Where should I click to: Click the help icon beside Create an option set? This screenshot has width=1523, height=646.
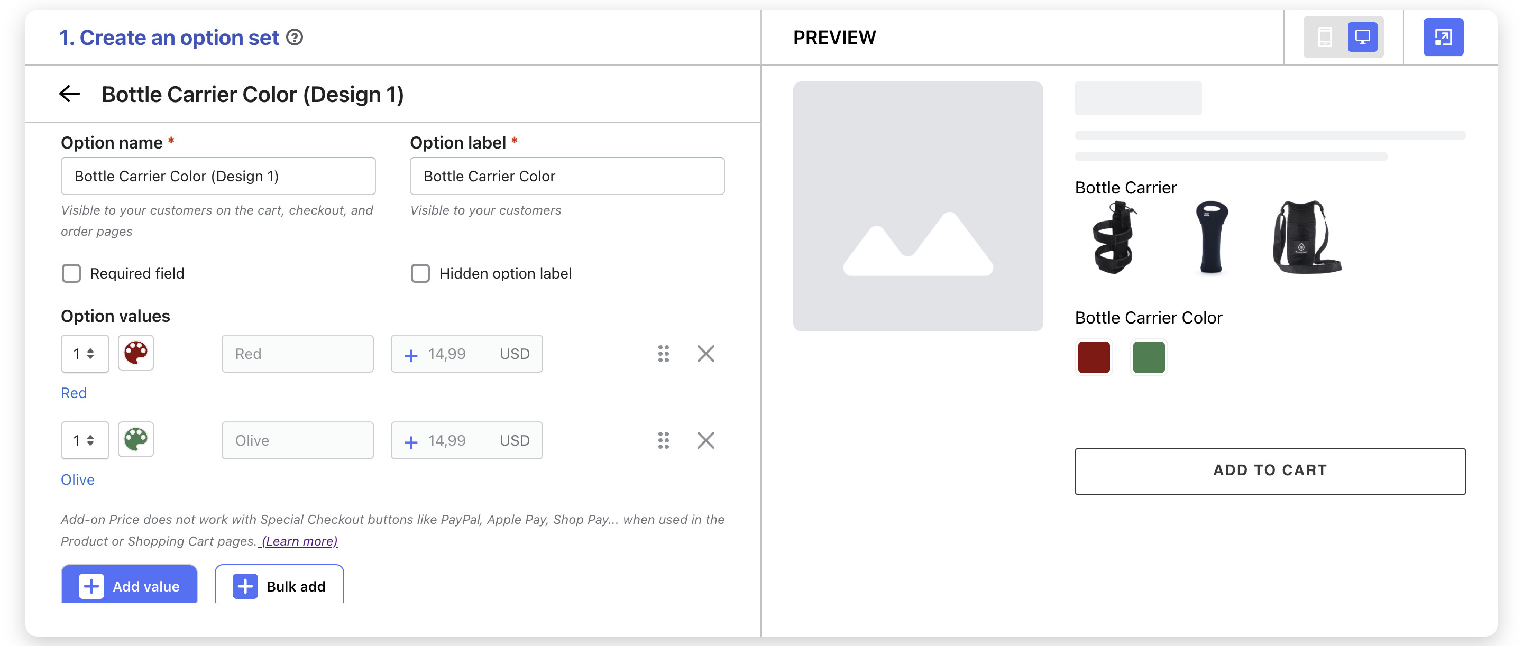[295, 37]
